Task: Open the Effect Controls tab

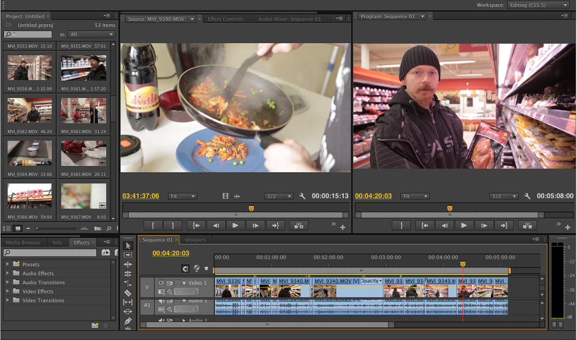Action: (x=225, y=19)
